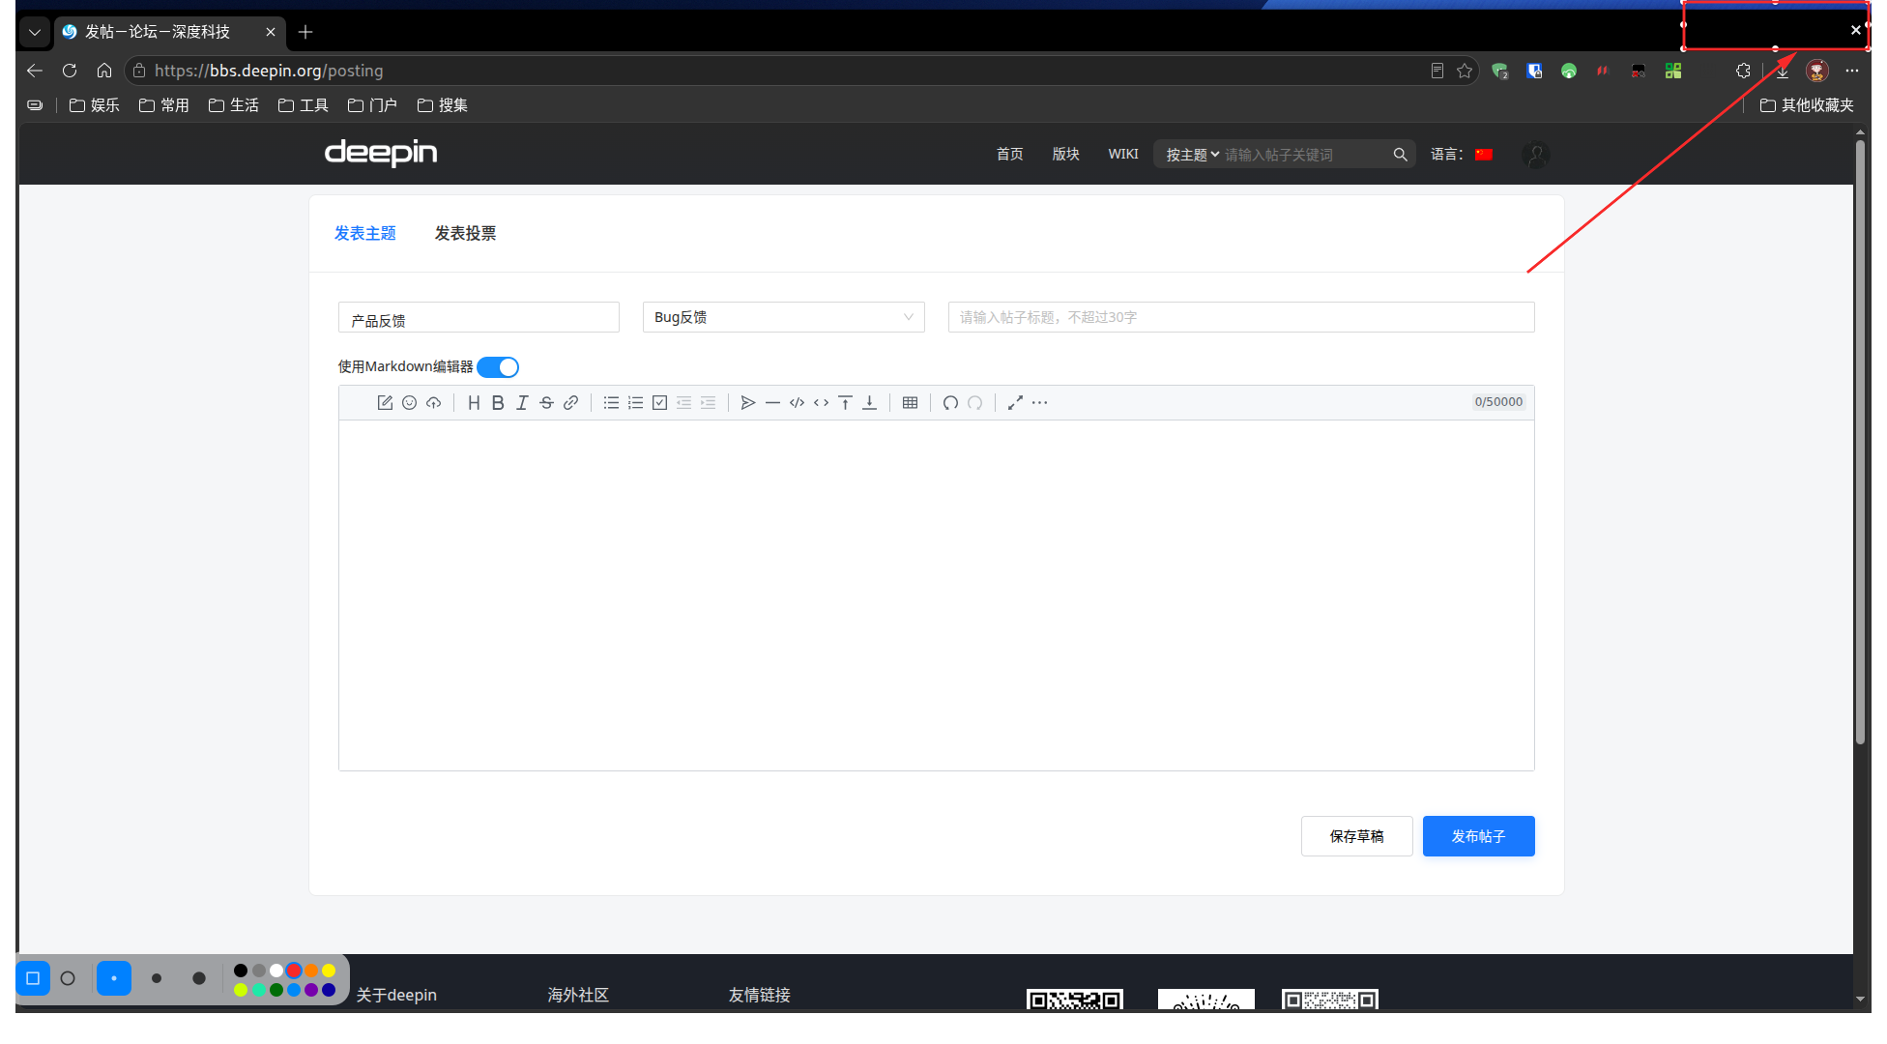
Task: Open the editor's more options ellipsis
Action: [1039, 403]
